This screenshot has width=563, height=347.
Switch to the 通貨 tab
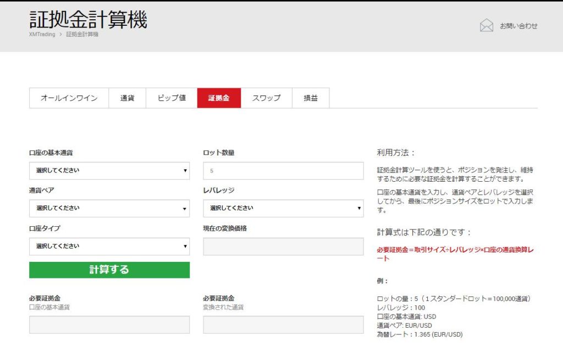pos(127,98)
